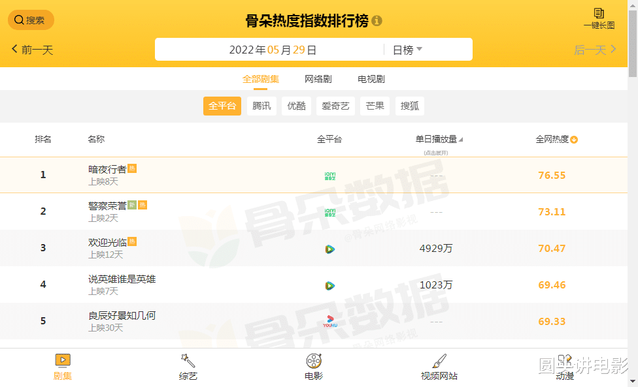
Task: Select the 全部剧集 tab
Action: click(260, 79)
